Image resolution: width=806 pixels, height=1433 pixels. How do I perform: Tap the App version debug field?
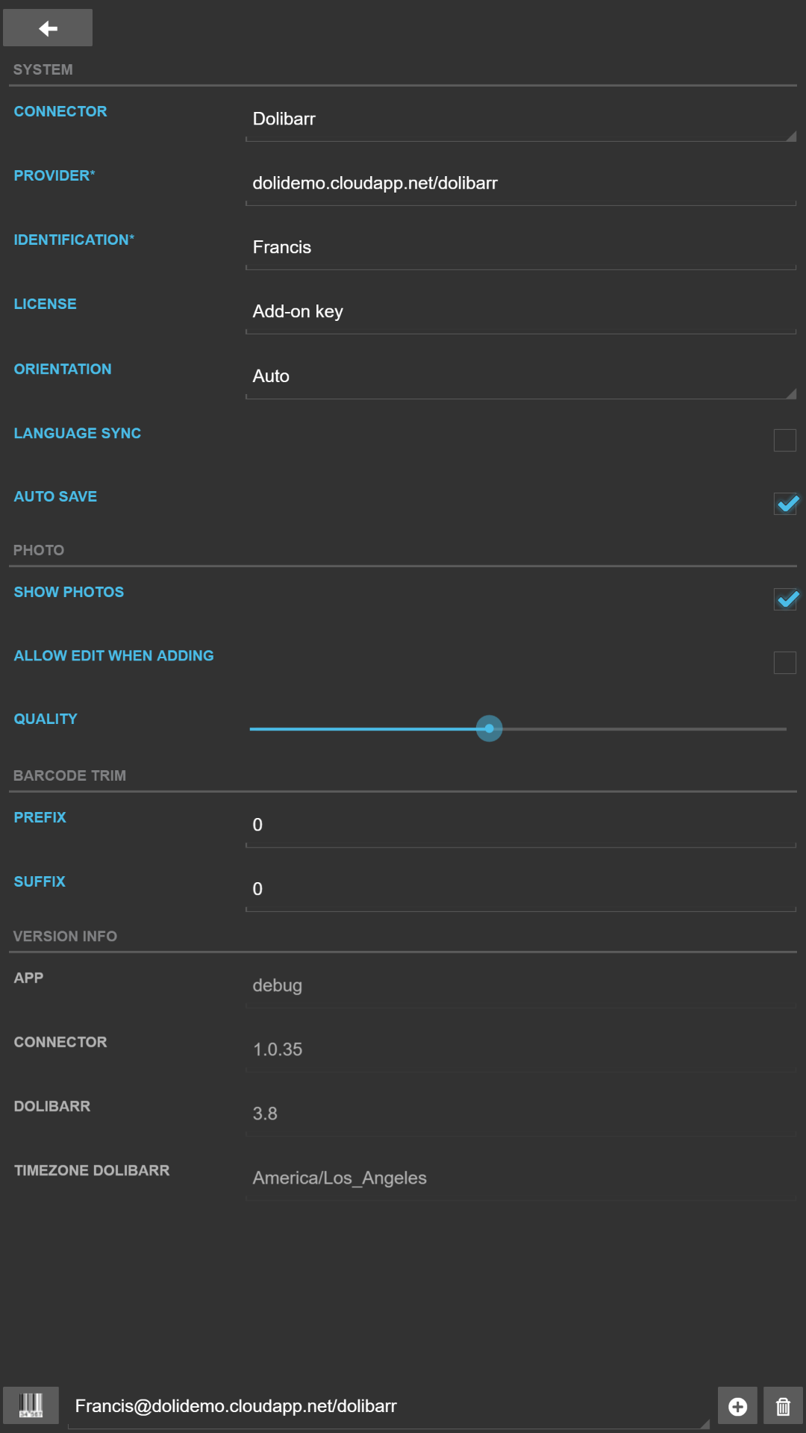[x=521, y=986]
